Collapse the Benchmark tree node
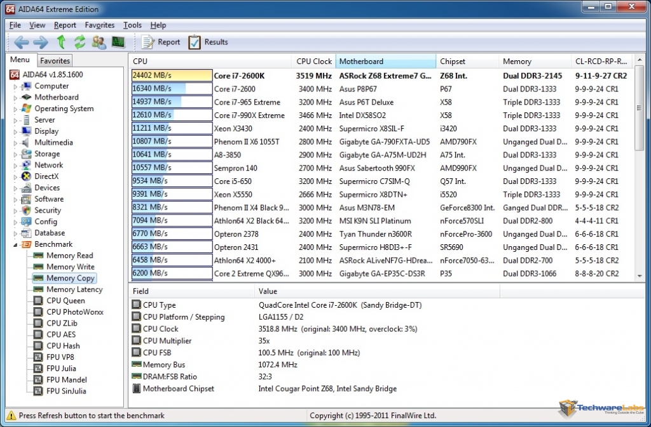 click(15, 245)
